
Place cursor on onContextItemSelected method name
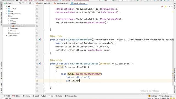click(x=84, y=64)
